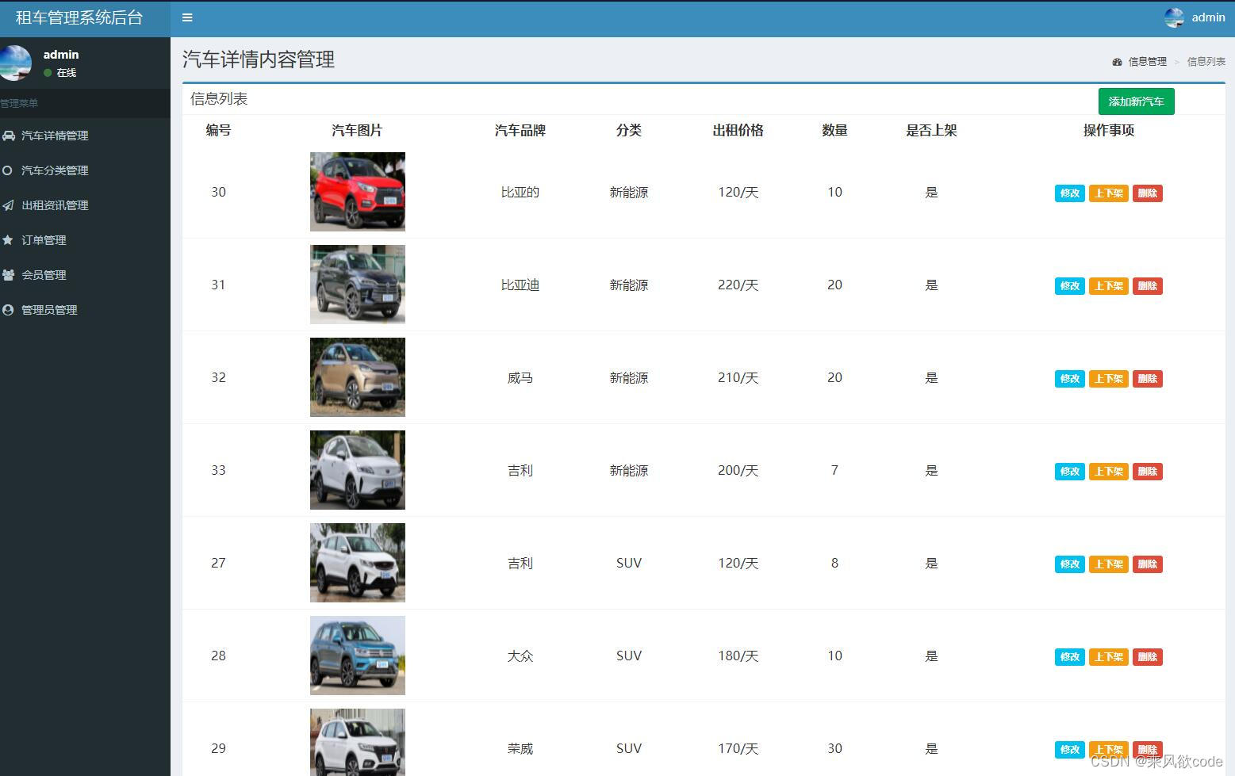Click the blue SUV thumbnail in row 28
The height and width of the screenshot is (776, 1235).
358,656
